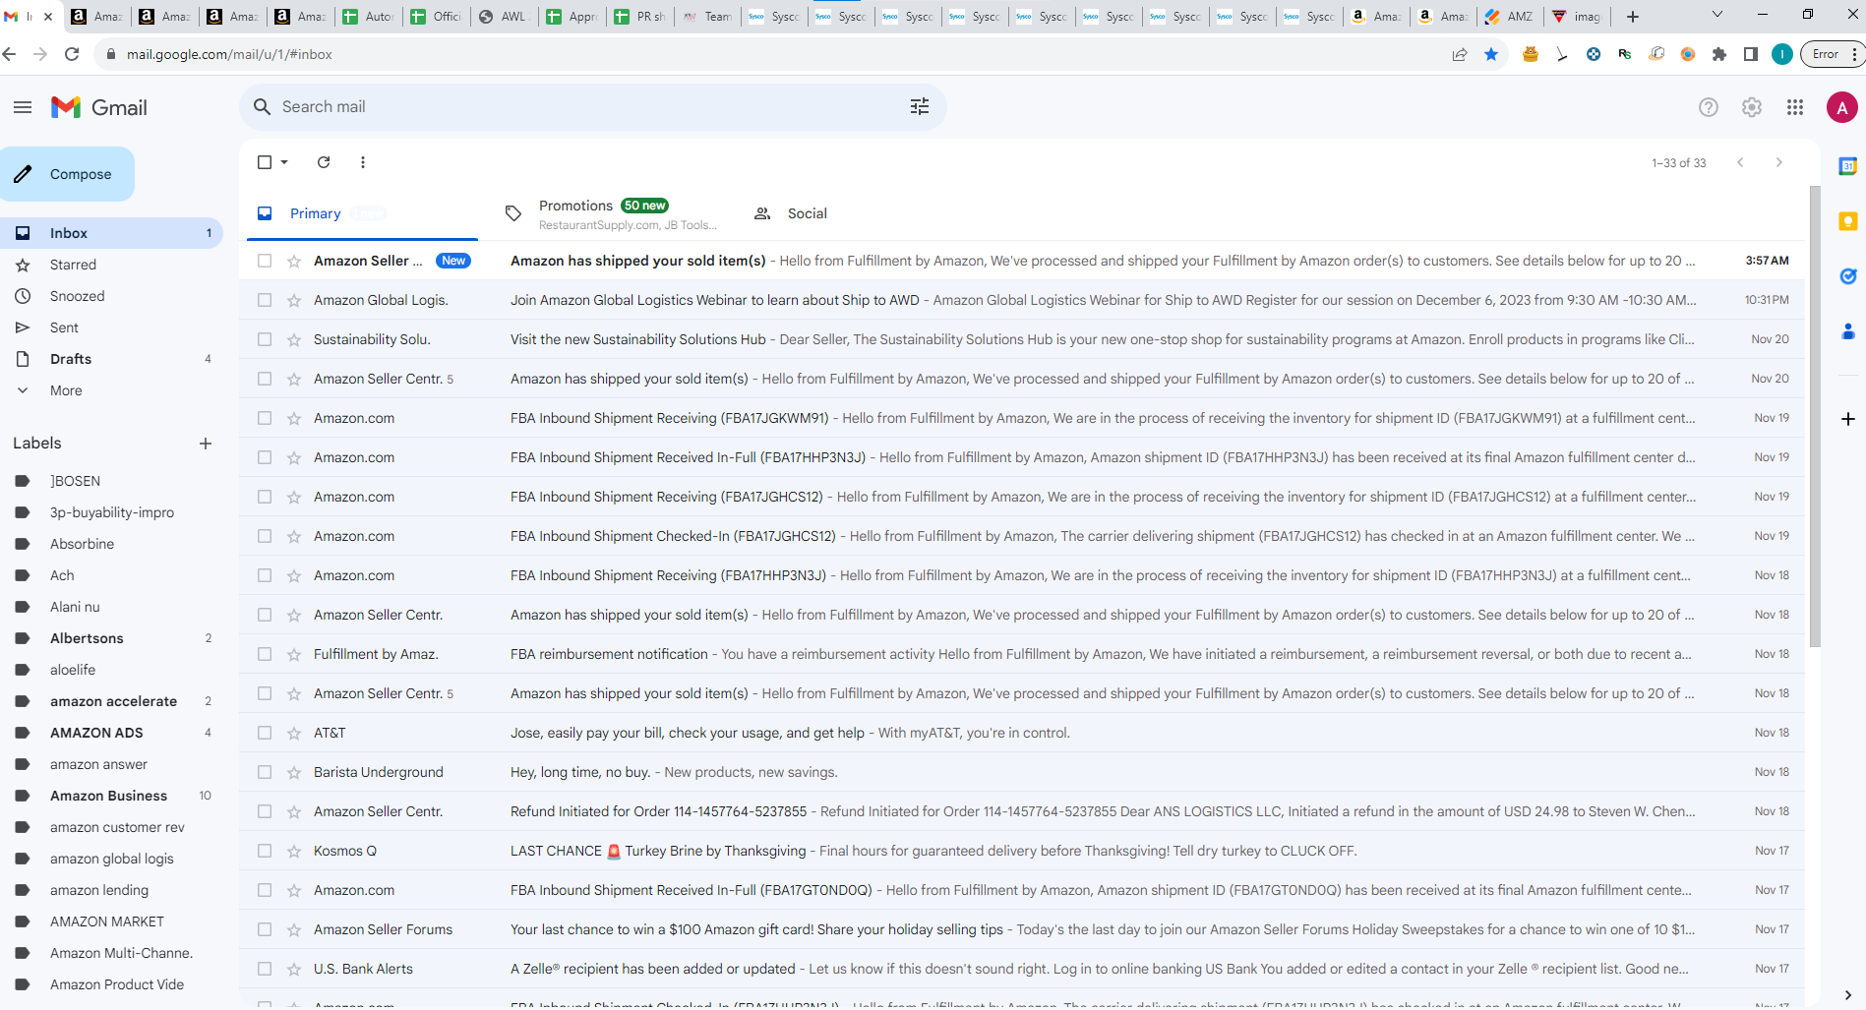Screen dimensions: 1866x1010
Task: Select the Kosmos Q email checkbox
Action: pyautogui.click(x=265, y=851)
